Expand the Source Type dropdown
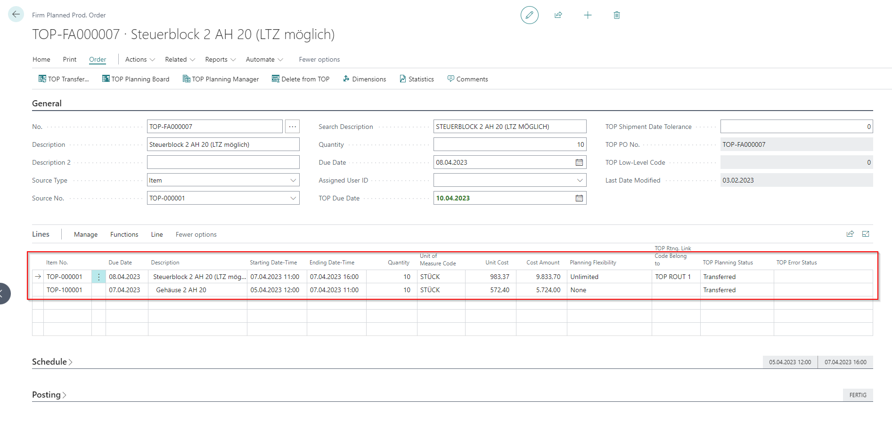Viewport: 892px width, 431px height. [x=293, y=180]
